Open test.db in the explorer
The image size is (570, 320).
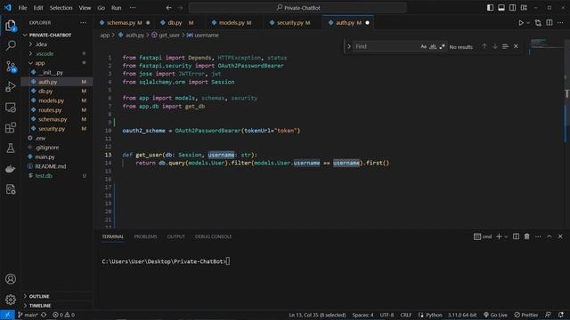tap(44, 176)
